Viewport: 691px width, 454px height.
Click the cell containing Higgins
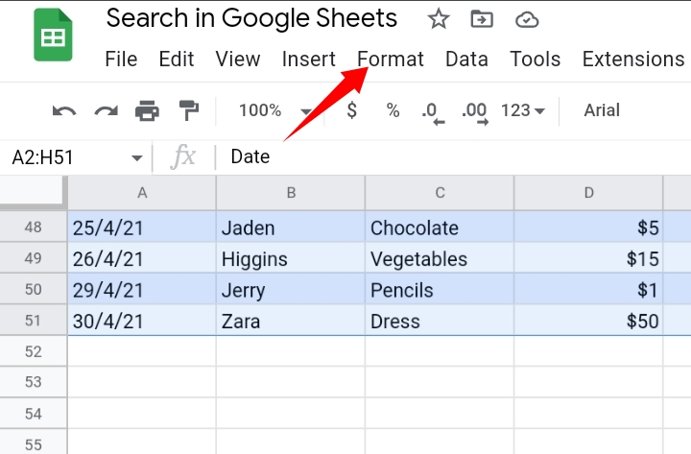pyautogui.click(x=291, y=258)
